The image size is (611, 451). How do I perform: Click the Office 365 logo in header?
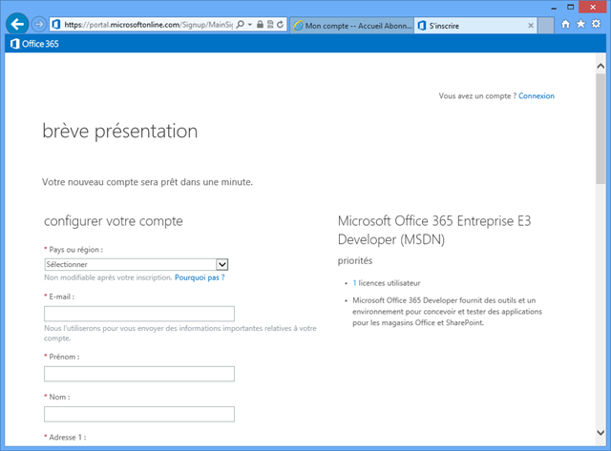click(34, 44)
